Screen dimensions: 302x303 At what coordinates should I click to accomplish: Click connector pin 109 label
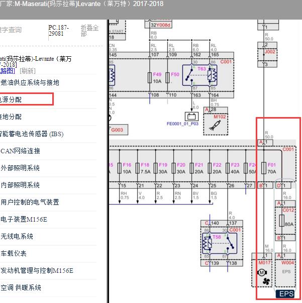coord(173,55)
